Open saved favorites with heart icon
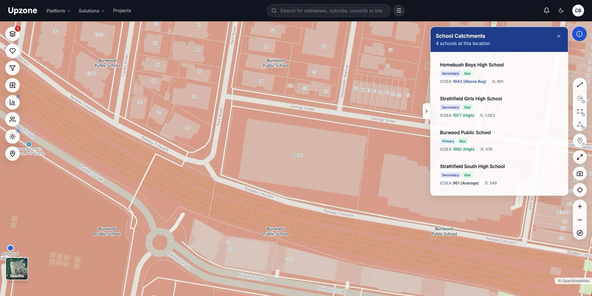The image size is (592, 296). click(x=13, y=51)
